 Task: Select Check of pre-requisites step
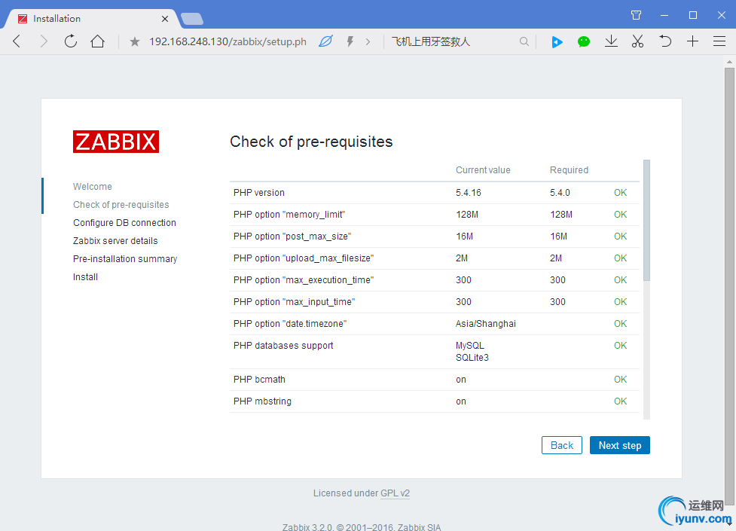(121, 205)
